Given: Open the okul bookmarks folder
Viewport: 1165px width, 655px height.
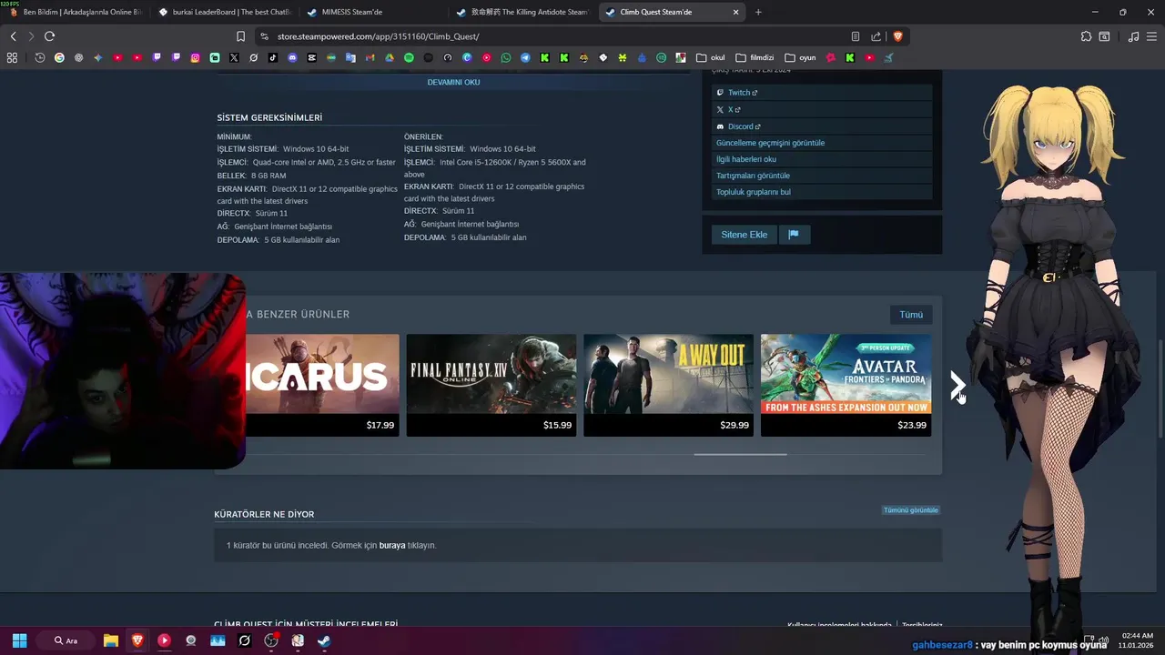Looking at the screenshot, I should pyautogui.click(x=711, y=57).
